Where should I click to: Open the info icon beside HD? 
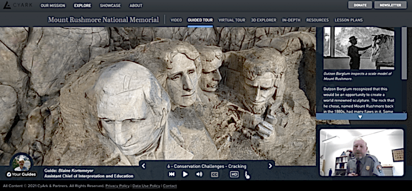tap(247, 175)
